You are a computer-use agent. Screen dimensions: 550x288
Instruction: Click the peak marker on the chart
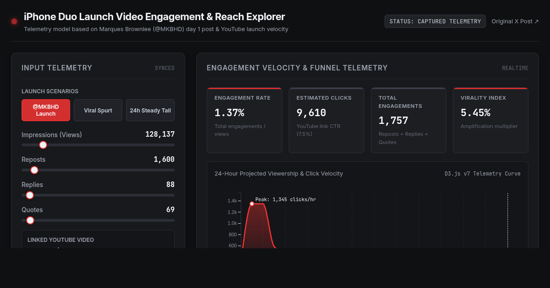[252, 204]
